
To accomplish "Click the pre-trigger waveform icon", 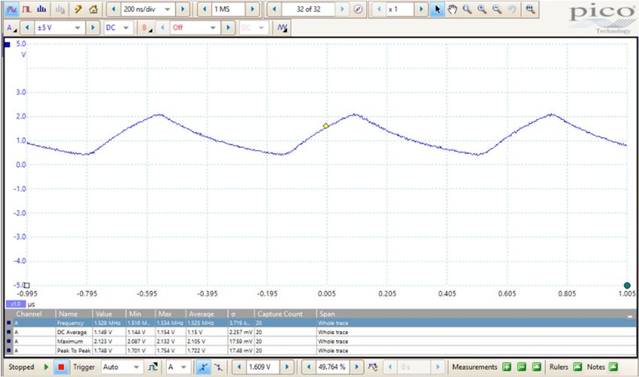I will coord(373,366).
